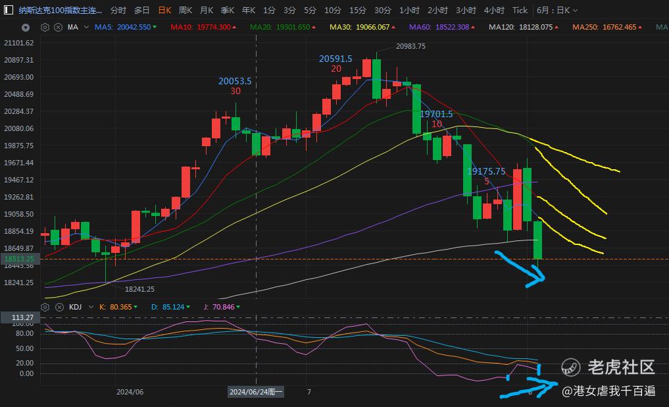The image size is (669, 407).
Task: Select the 月K monthly tab
Action: (207, 11)
